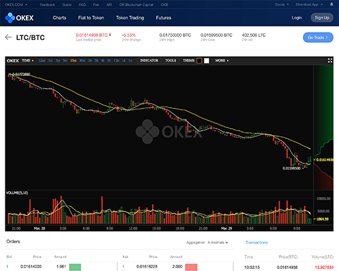Open the Charts menu

pyautogui.click(x=60, y=18)
